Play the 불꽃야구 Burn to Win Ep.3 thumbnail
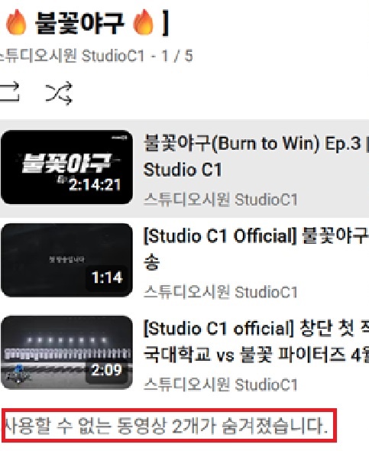 (x=66, y=167)
